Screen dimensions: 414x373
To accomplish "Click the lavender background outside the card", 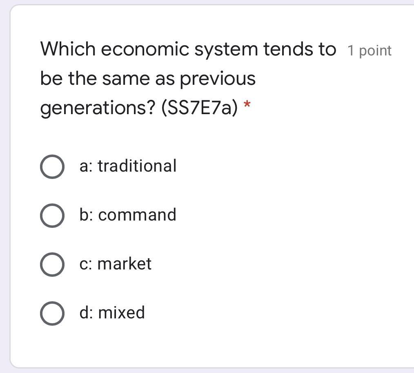I will click(4, 204).
